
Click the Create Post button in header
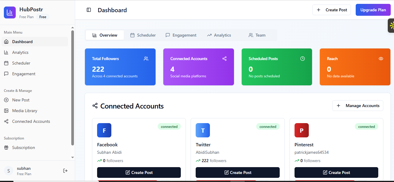click(332, 10)
